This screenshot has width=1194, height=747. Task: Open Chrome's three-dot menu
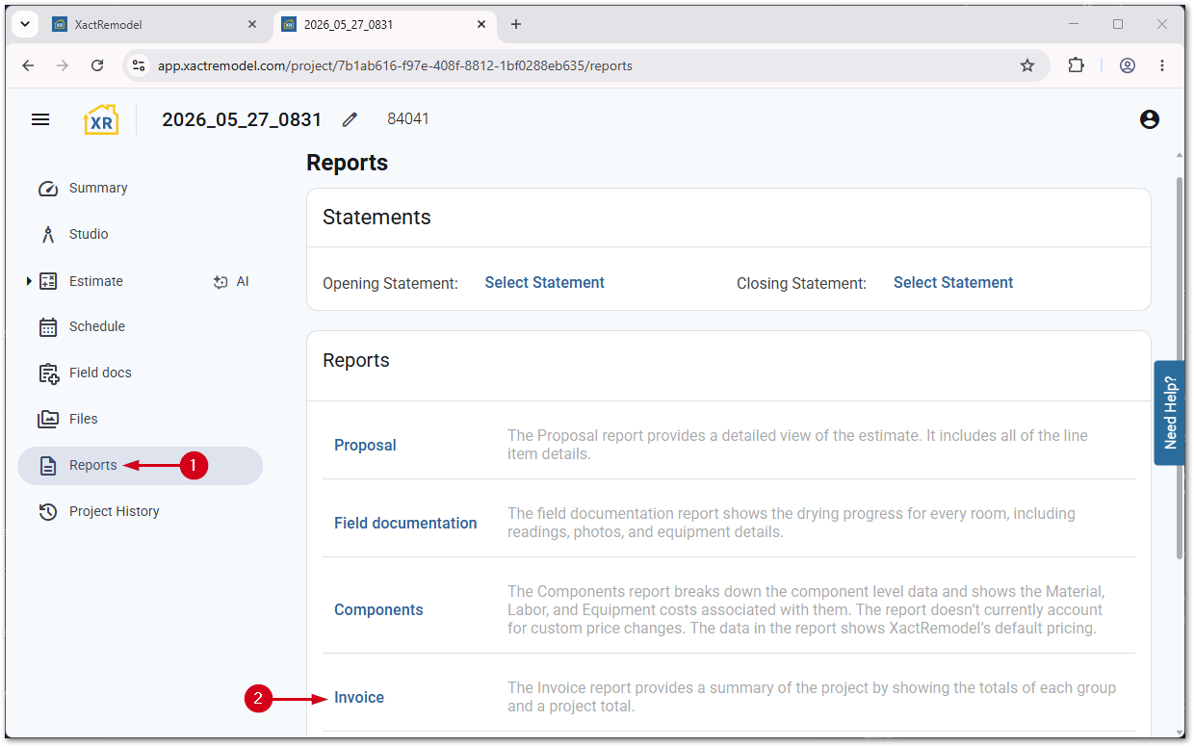[x=1162, y=65]
